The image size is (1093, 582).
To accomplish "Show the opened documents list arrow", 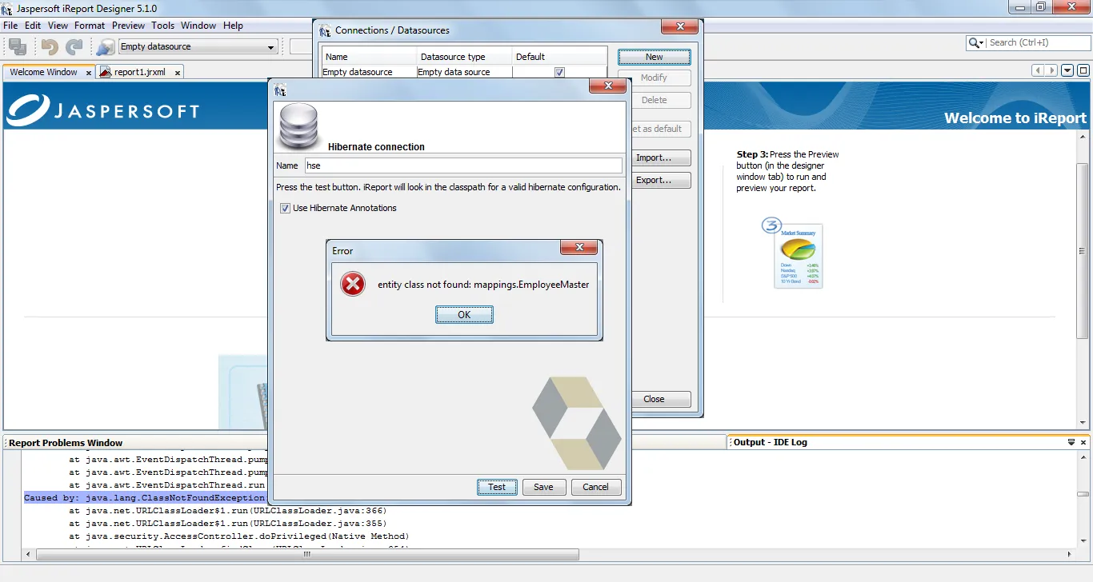I will coord(1067,70).
